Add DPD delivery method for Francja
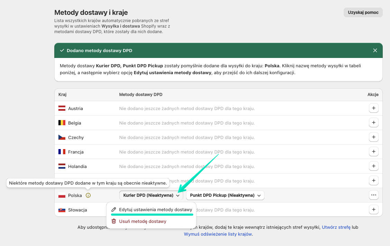Viewport: 390px width, 246px height. click(374, 152)
